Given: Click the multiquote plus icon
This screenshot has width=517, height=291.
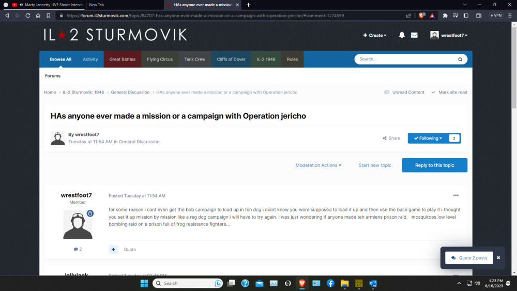Looking at the screenshot, I should click(113, 250).
